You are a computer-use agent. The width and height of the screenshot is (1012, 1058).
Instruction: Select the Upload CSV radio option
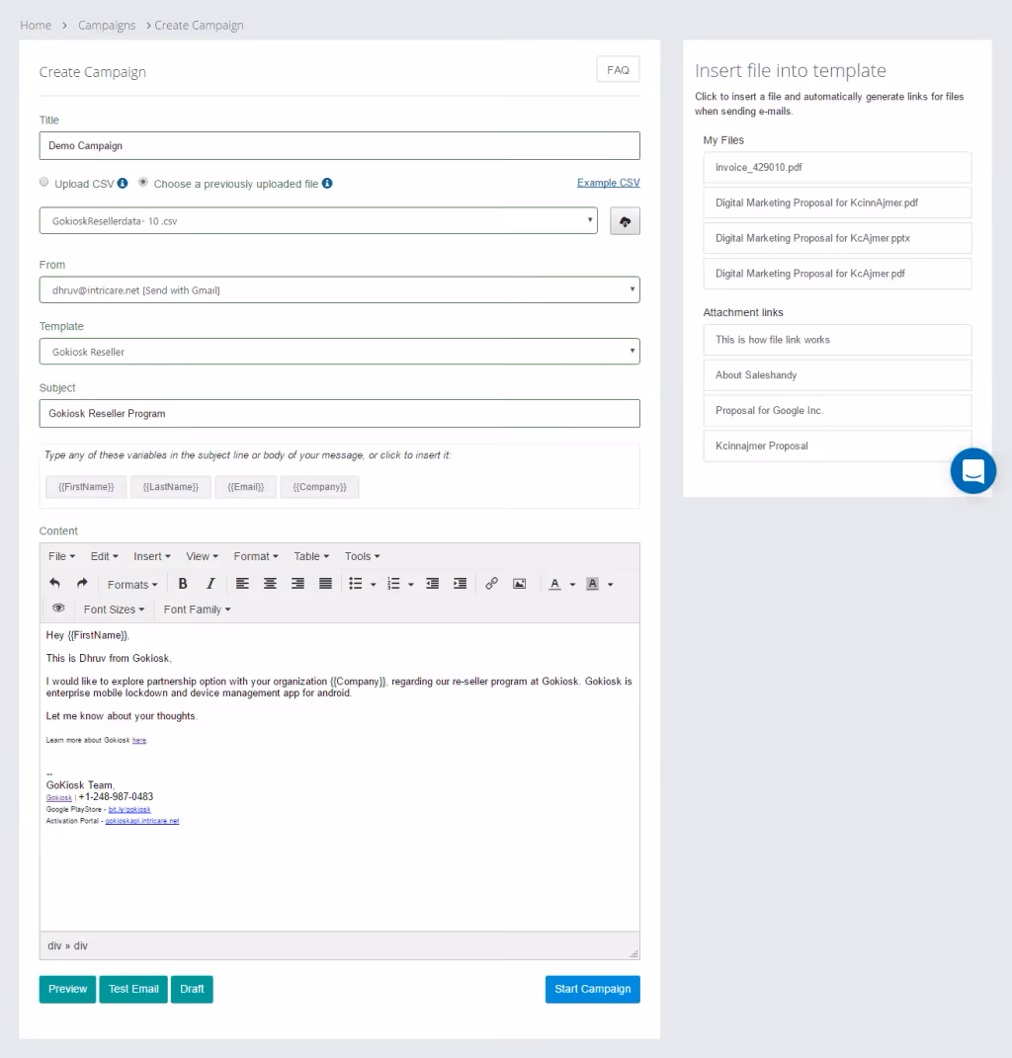(43, 182)
